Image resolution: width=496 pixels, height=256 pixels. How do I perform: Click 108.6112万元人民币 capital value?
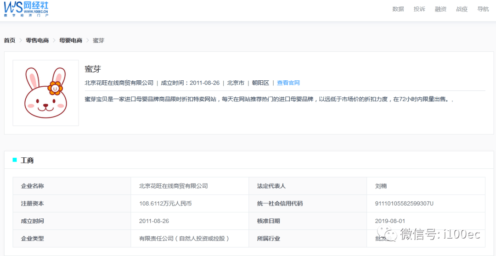point(165,204)
